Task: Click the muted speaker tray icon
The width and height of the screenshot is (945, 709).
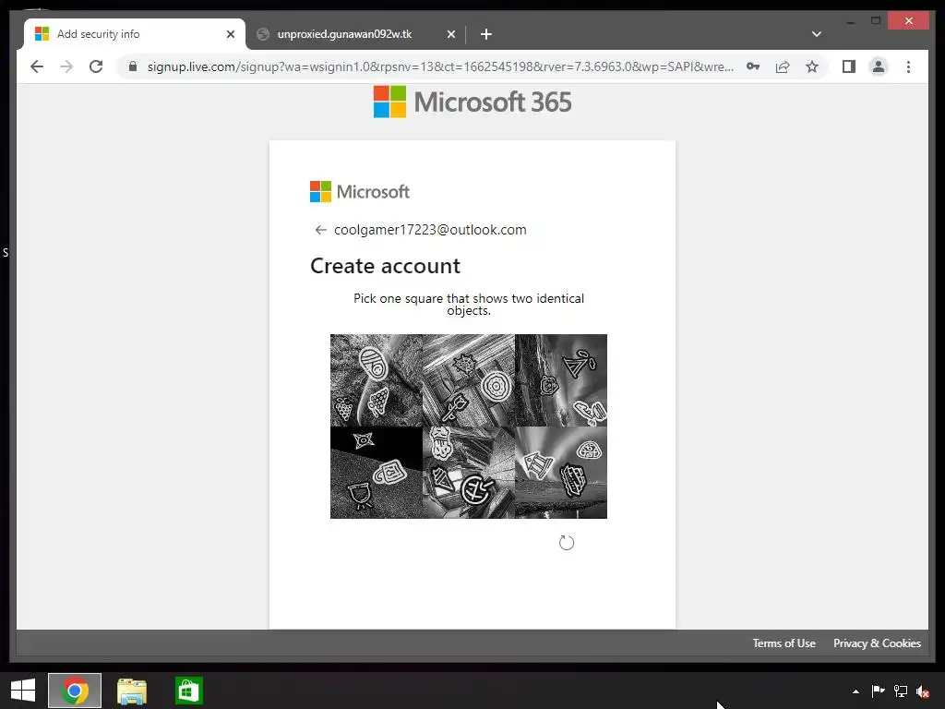Action: pos(922,691)
